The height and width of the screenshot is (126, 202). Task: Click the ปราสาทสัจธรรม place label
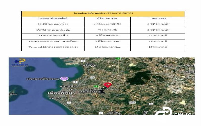click(x=43, y=79)
